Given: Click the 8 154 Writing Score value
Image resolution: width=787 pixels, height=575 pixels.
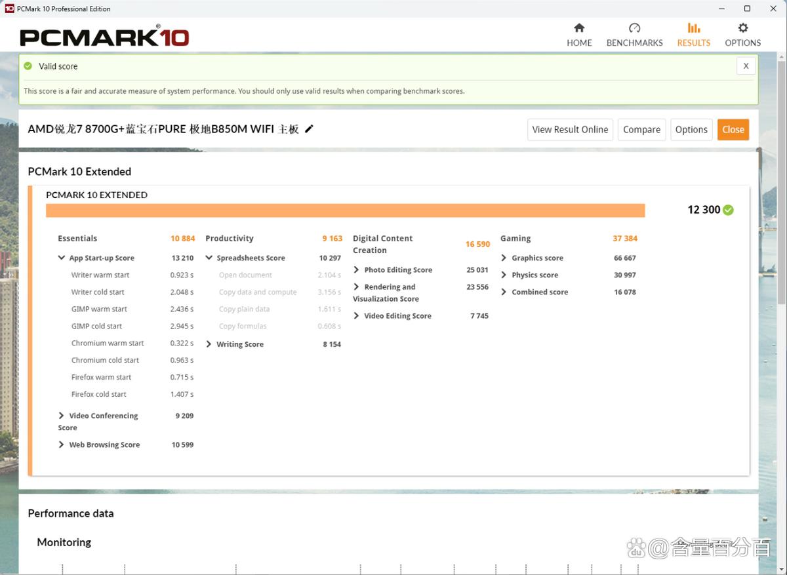Looking at the screenshot, I should 332,344.
